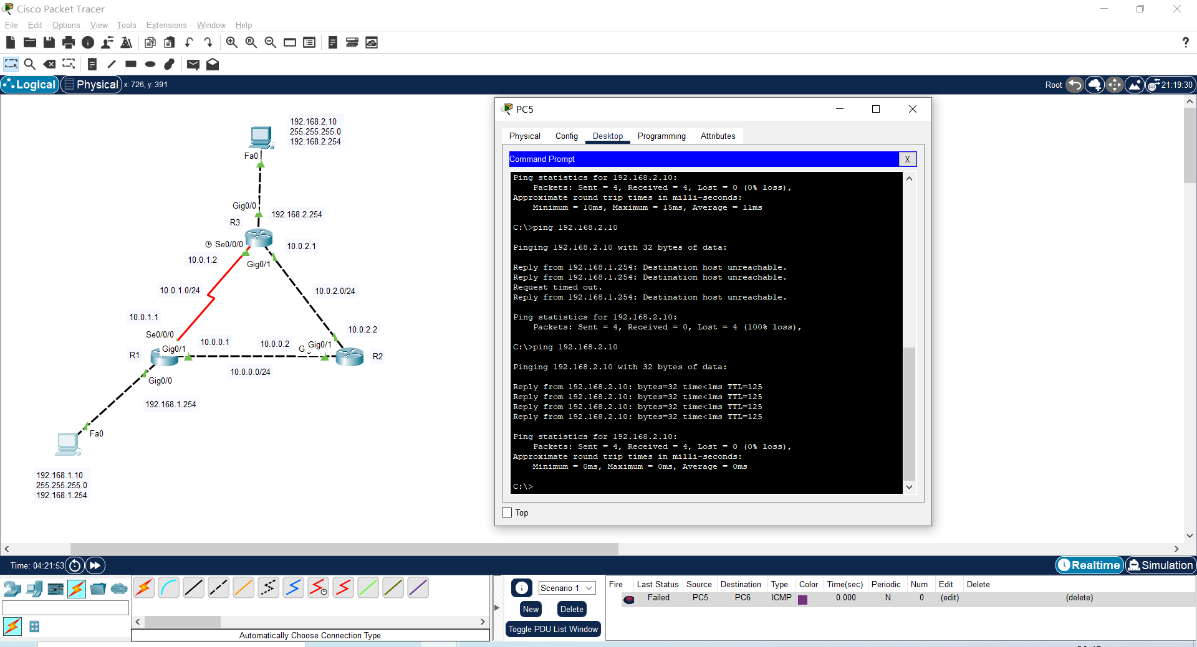Select the R2 router on canvas
Viewport: 1197px width, 647px height.
point(350,356)
